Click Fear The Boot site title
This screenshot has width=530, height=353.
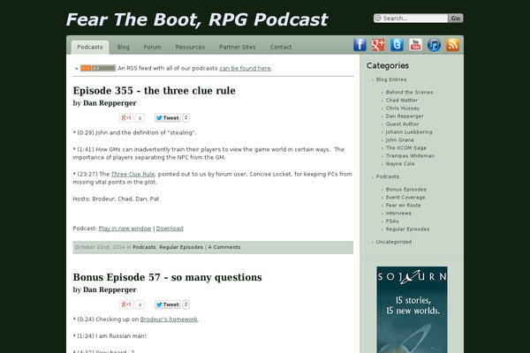(x=197, y=19)
